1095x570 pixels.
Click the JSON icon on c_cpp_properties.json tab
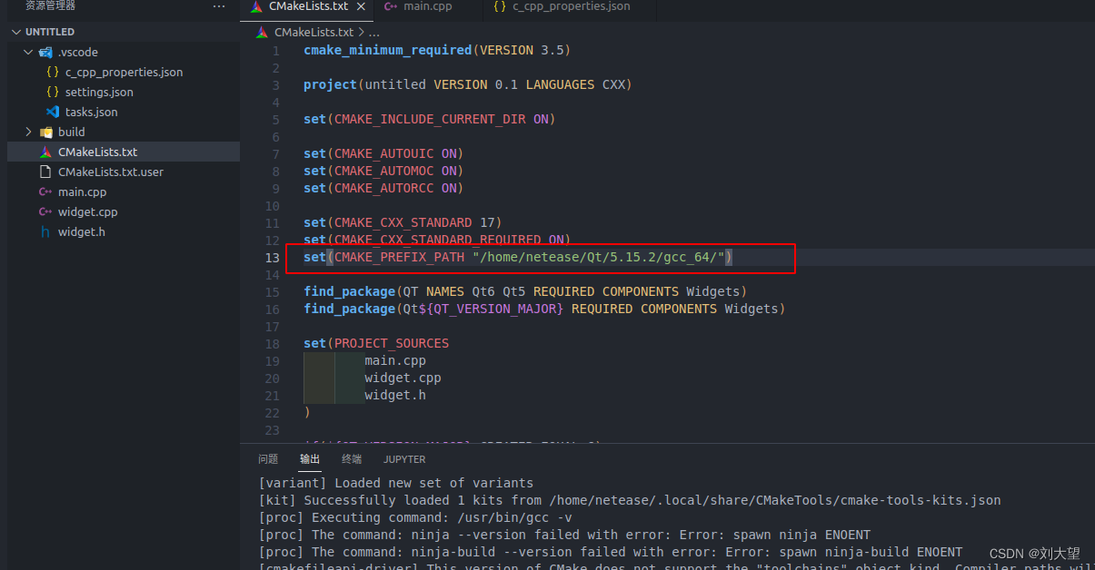499,5
